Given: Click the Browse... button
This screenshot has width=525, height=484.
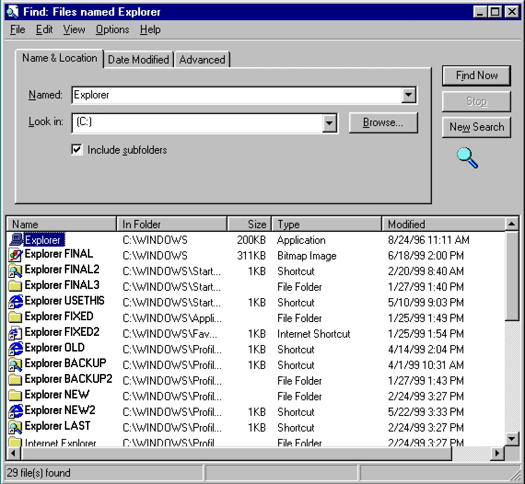Looking at the screenshot, I should pyautogui.click(x=383, y=122).
